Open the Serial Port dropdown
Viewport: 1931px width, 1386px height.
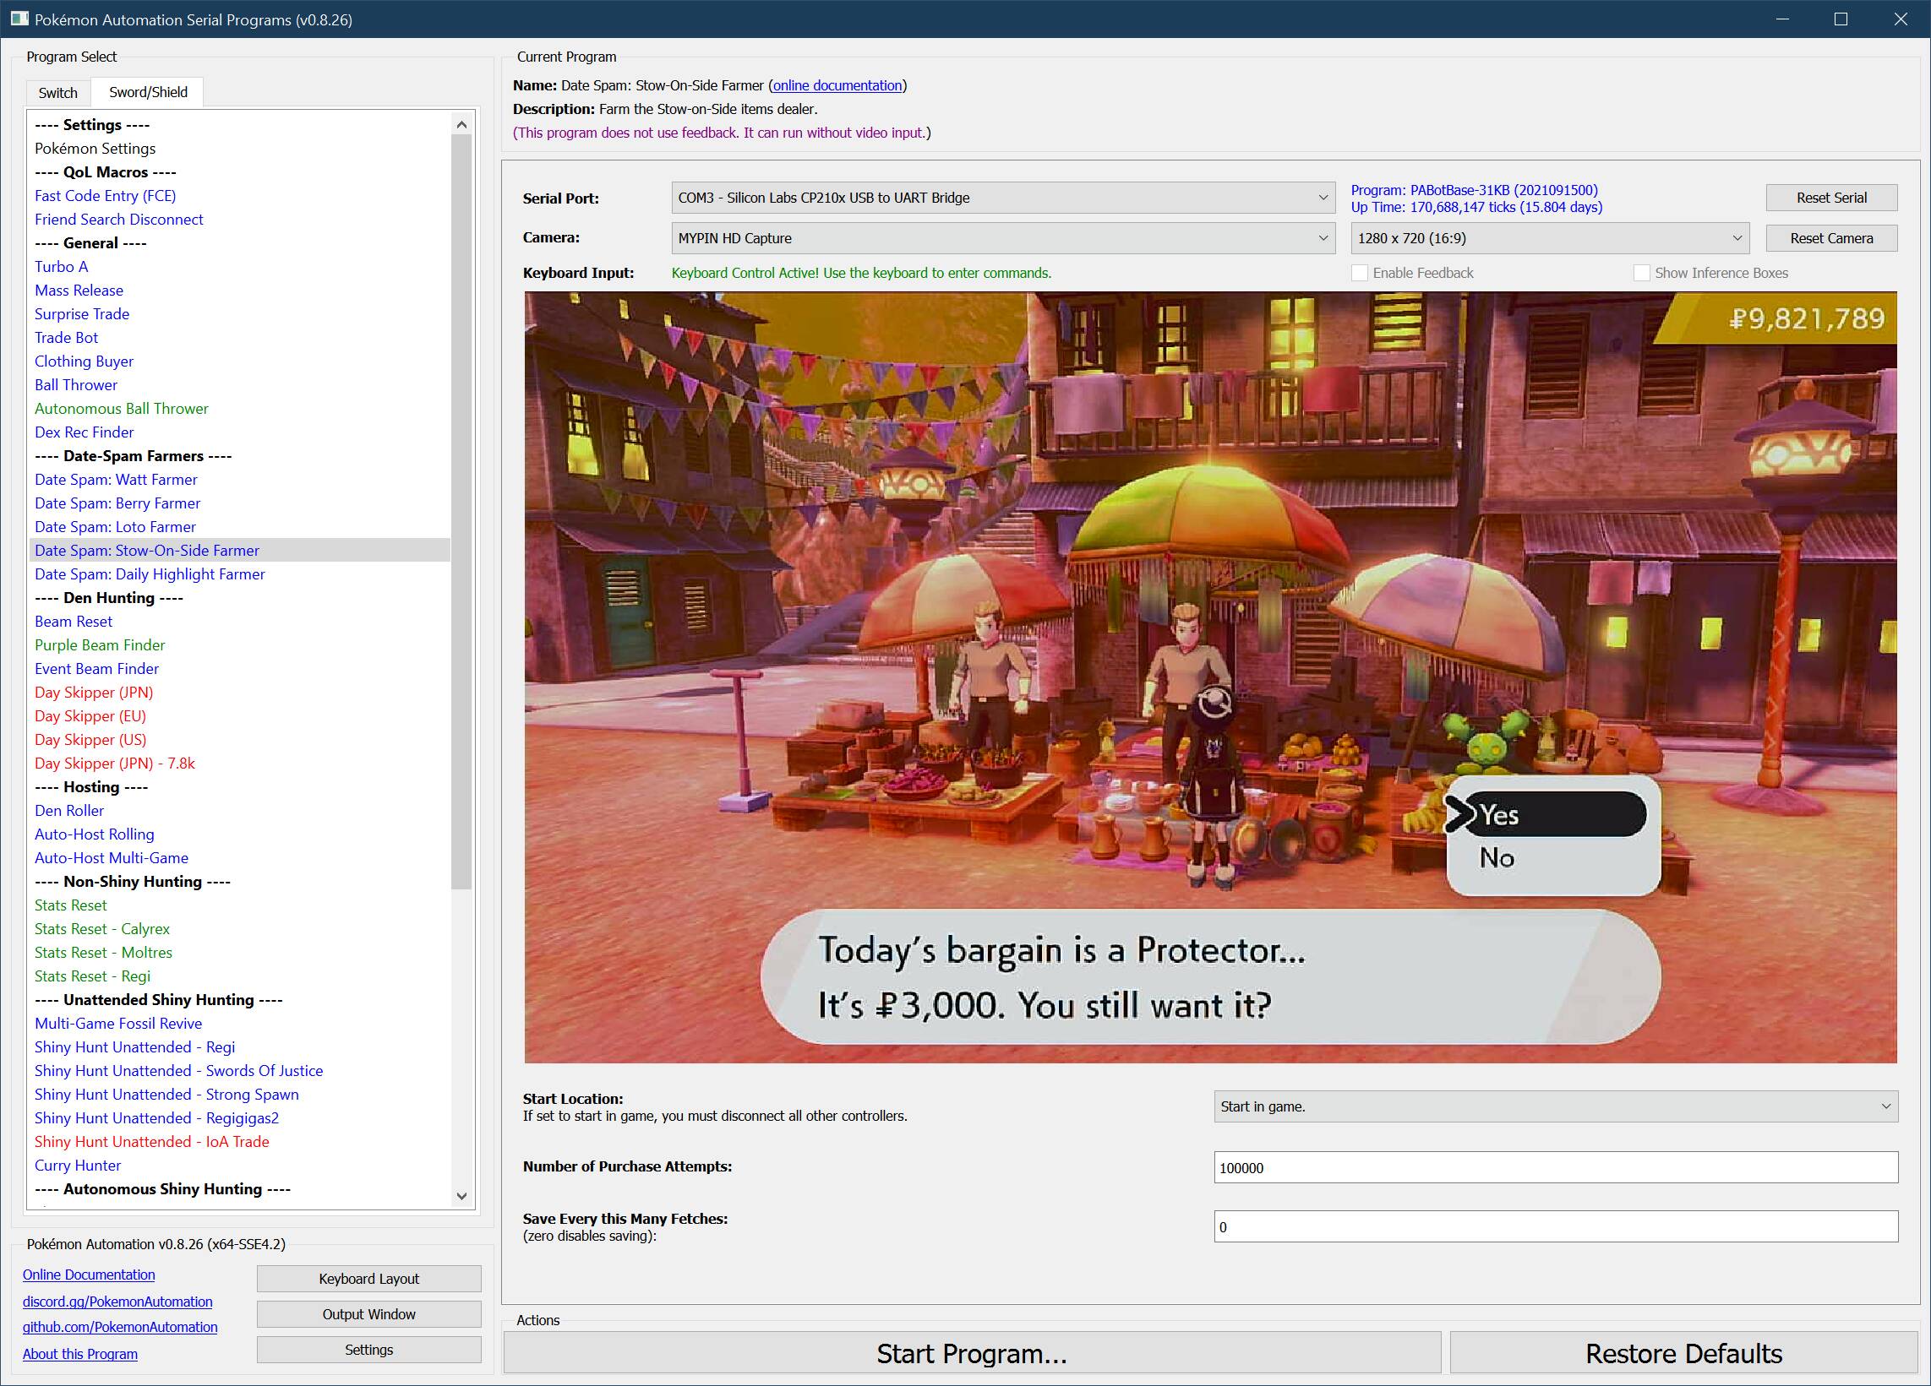[1002, 198]
